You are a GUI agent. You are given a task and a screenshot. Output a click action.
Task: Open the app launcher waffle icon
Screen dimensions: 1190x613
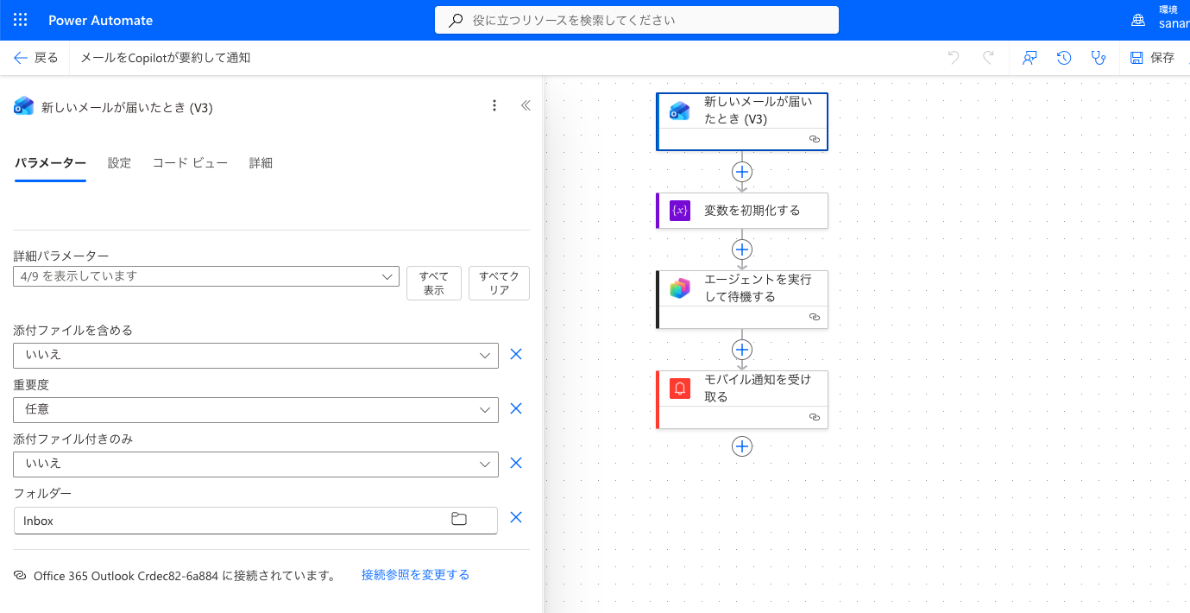click(21, 20)
